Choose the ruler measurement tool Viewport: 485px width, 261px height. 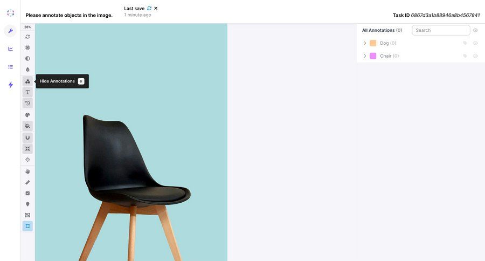[x=27, y=182]
